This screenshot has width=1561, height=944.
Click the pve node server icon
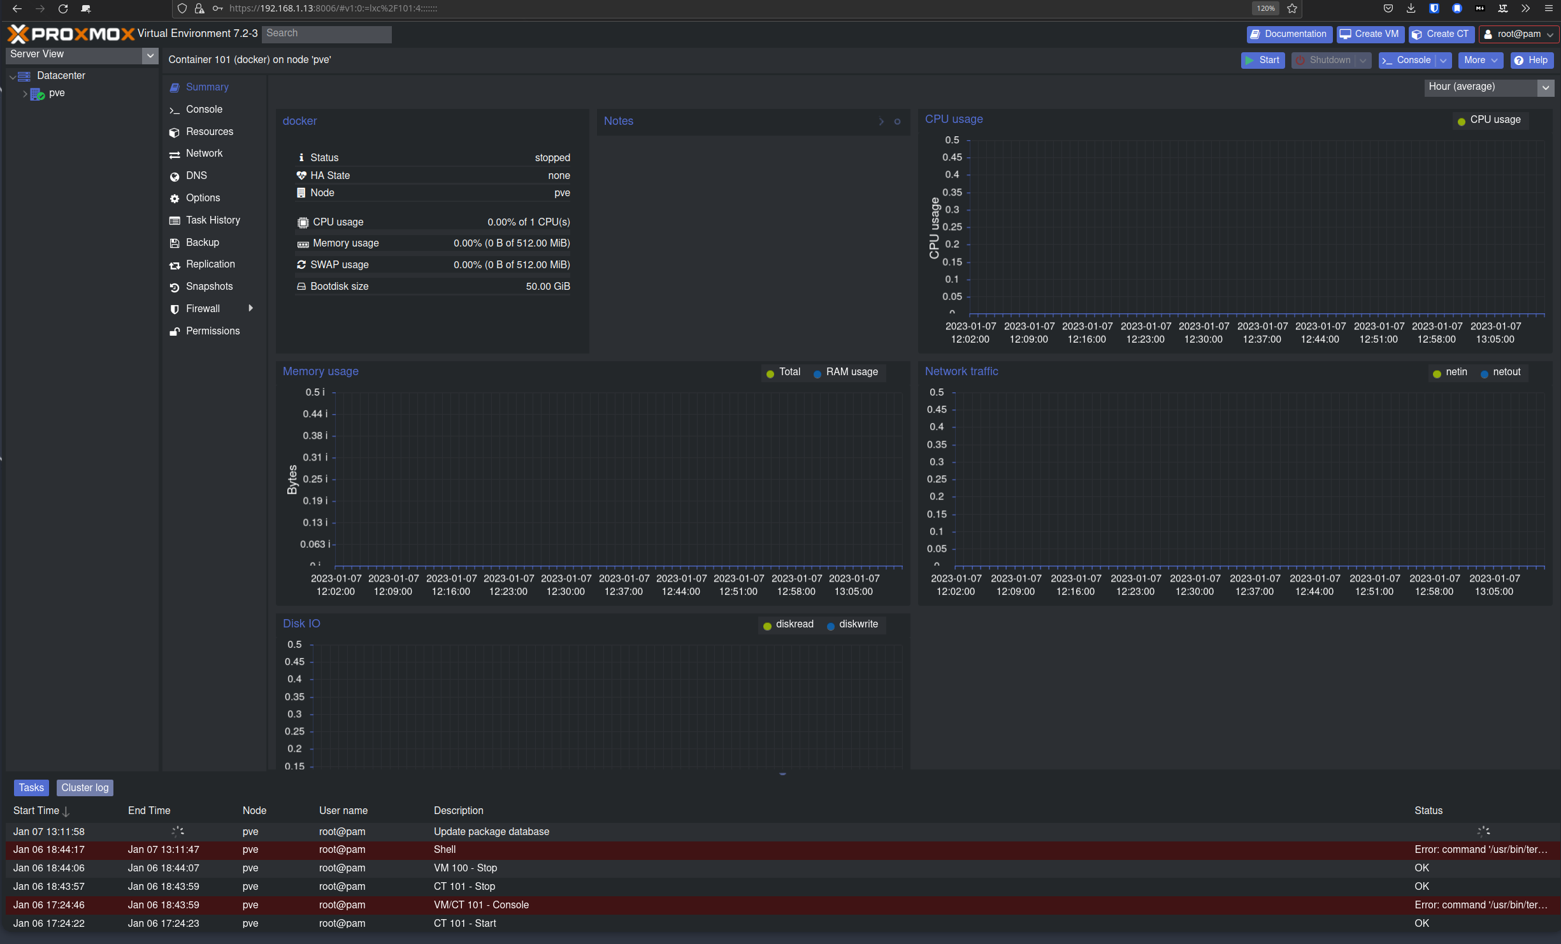click(x=37, y=94)
